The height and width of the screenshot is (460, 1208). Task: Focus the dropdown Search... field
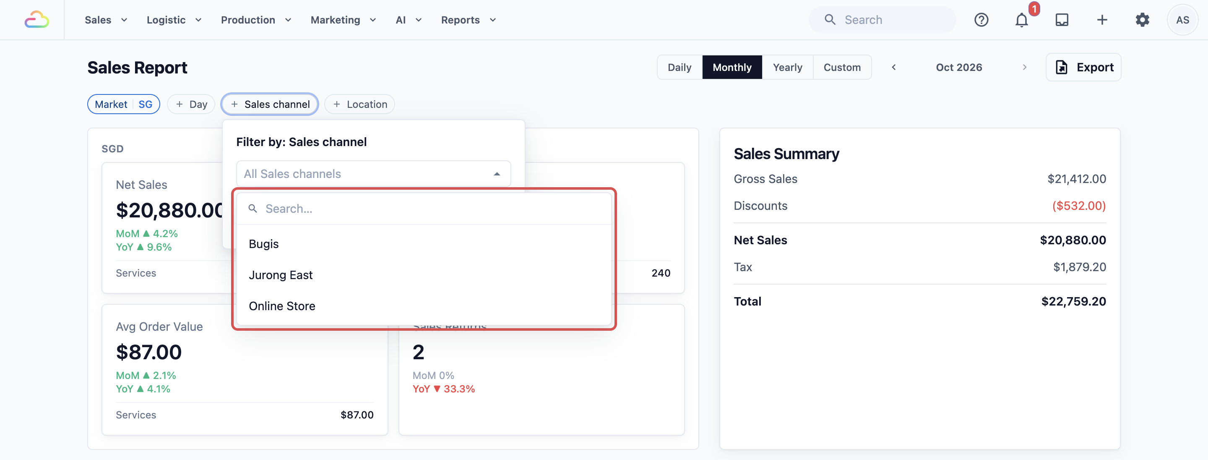coord(424,209)
